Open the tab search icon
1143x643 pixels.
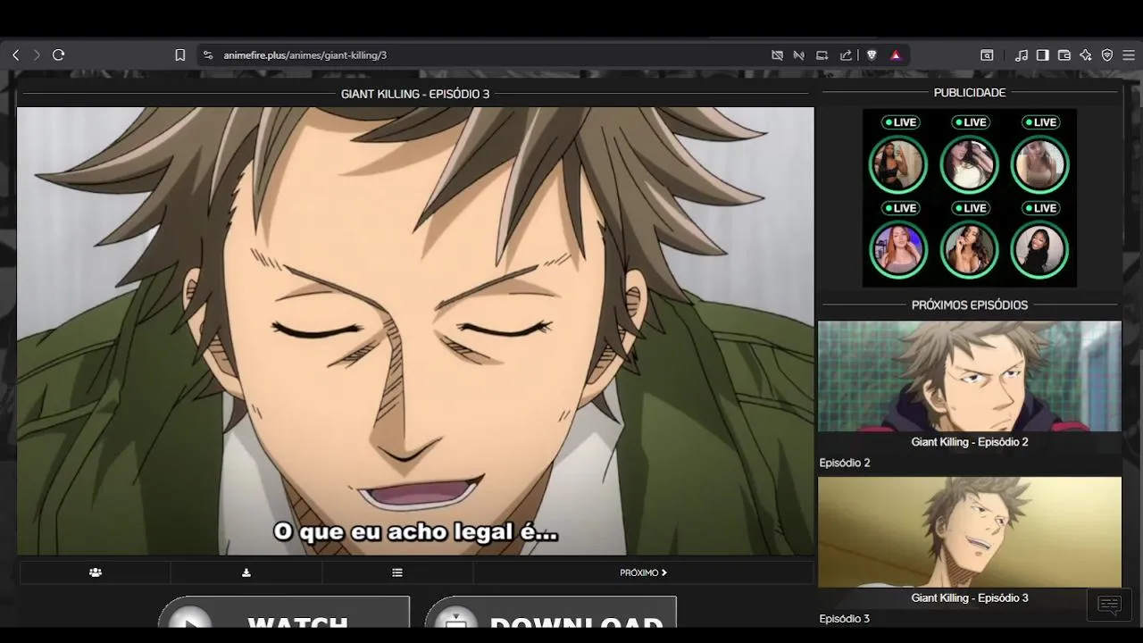(987, 55)
